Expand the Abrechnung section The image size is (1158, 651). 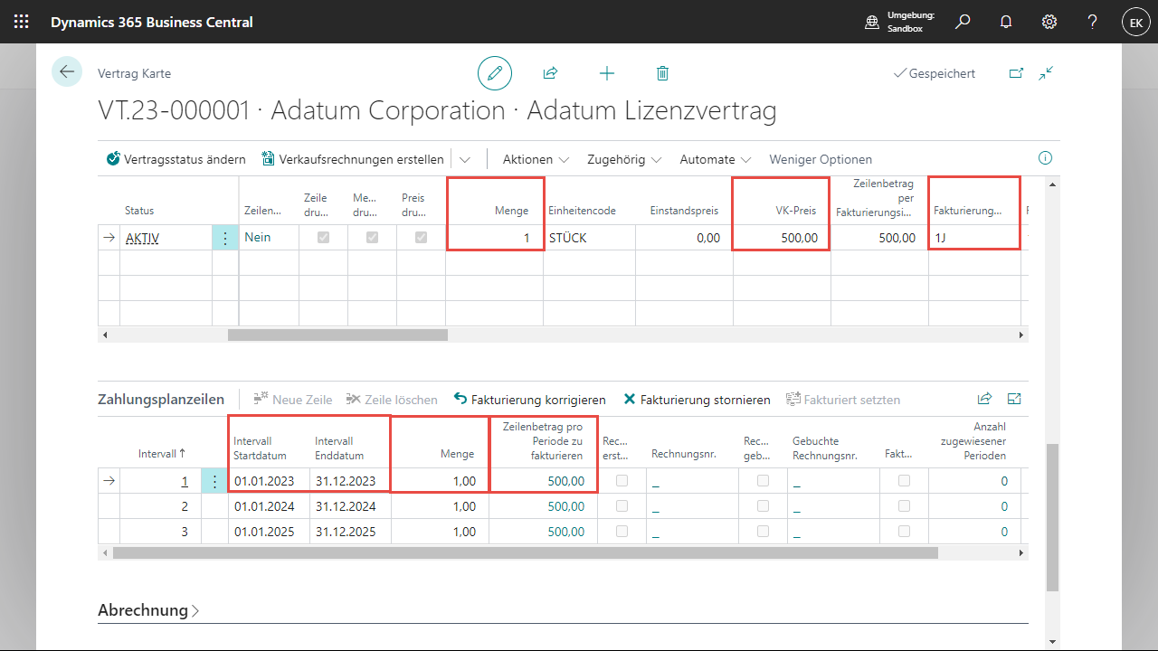[x=148, y=610]
